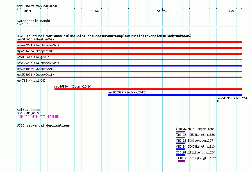
Task: Select the red nsv469404 loss bar
Action: click(148, 89)
